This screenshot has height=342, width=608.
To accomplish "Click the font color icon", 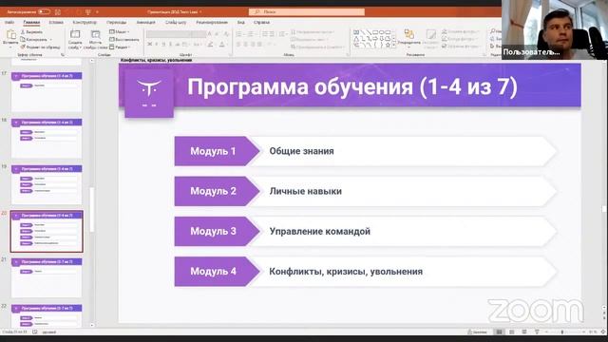I will pyautogui.click(x=222, y=45).
